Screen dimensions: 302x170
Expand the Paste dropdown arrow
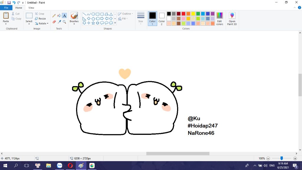6,24
